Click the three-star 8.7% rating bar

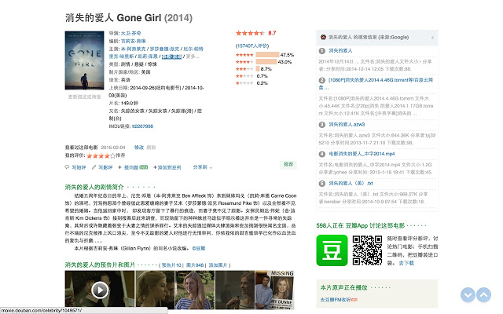pos(258,68)
